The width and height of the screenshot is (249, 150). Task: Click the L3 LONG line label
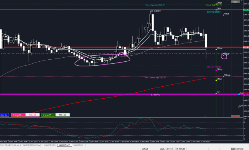coord(155,95)
